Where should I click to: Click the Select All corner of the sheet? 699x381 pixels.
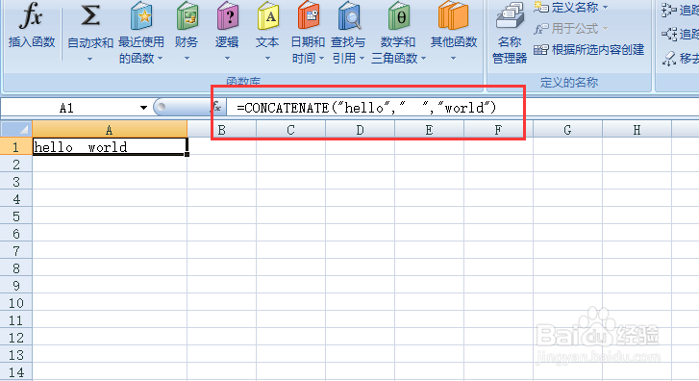(16, 129)
